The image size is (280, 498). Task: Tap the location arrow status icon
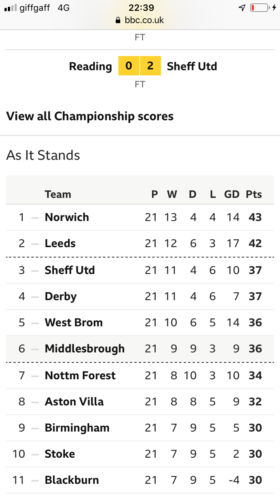coord(242,7)
